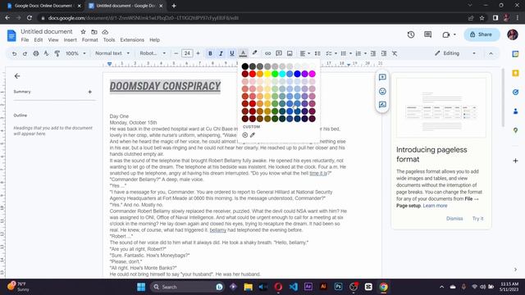Decrease font size with minus button

pyautogui.click(x=176, y=53)
